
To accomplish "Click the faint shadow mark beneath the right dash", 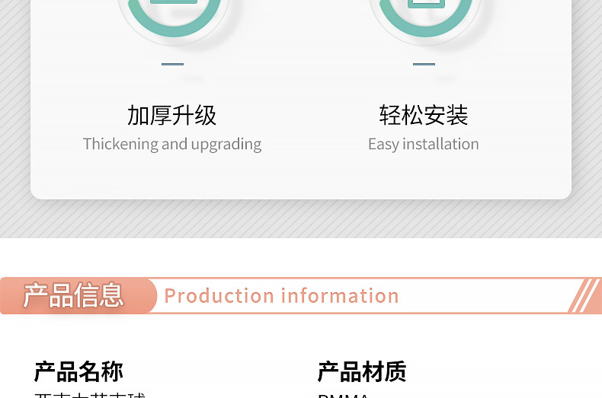I will [x=444, y=78].
